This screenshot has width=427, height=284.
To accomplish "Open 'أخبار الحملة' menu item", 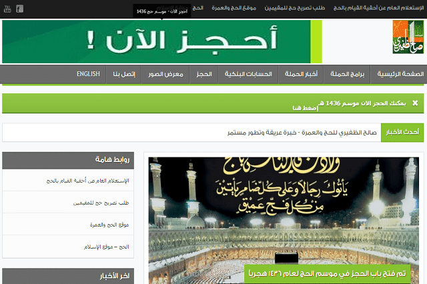I will click(x=301, y=74).
